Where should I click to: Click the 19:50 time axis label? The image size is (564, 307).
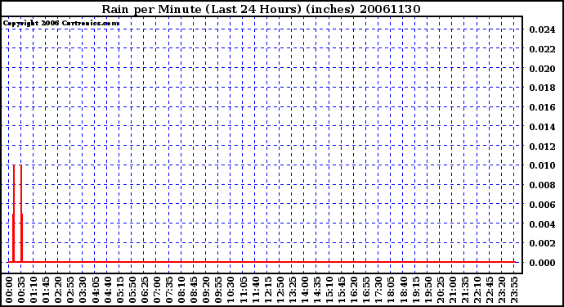[x=427, y=290]
